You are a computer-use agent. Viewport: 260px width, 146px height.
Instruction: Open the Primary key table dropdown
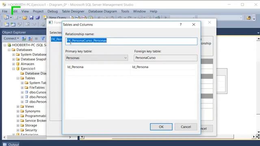click(x=126, y=58)
